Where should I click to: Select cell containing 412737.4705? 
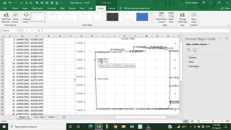pyautogui.click(x=37, y=80)
